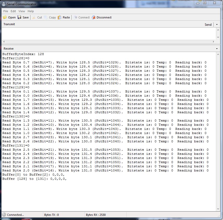The width and height of the screenshot is (223, 220).
Task: Click the Connected status icon in status bar
Action: pos(4,215)
